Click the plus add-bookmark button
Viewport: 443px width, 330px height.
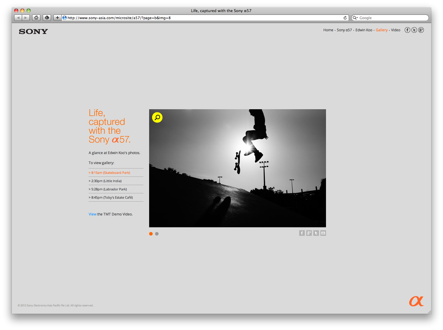click(x=57, y=18)
